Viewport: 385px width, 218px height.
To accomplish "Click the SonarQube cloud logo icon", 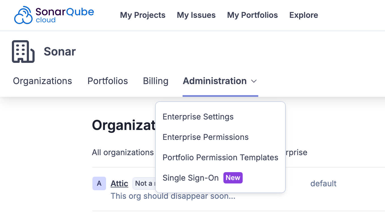I will click(x=23, y=15).
